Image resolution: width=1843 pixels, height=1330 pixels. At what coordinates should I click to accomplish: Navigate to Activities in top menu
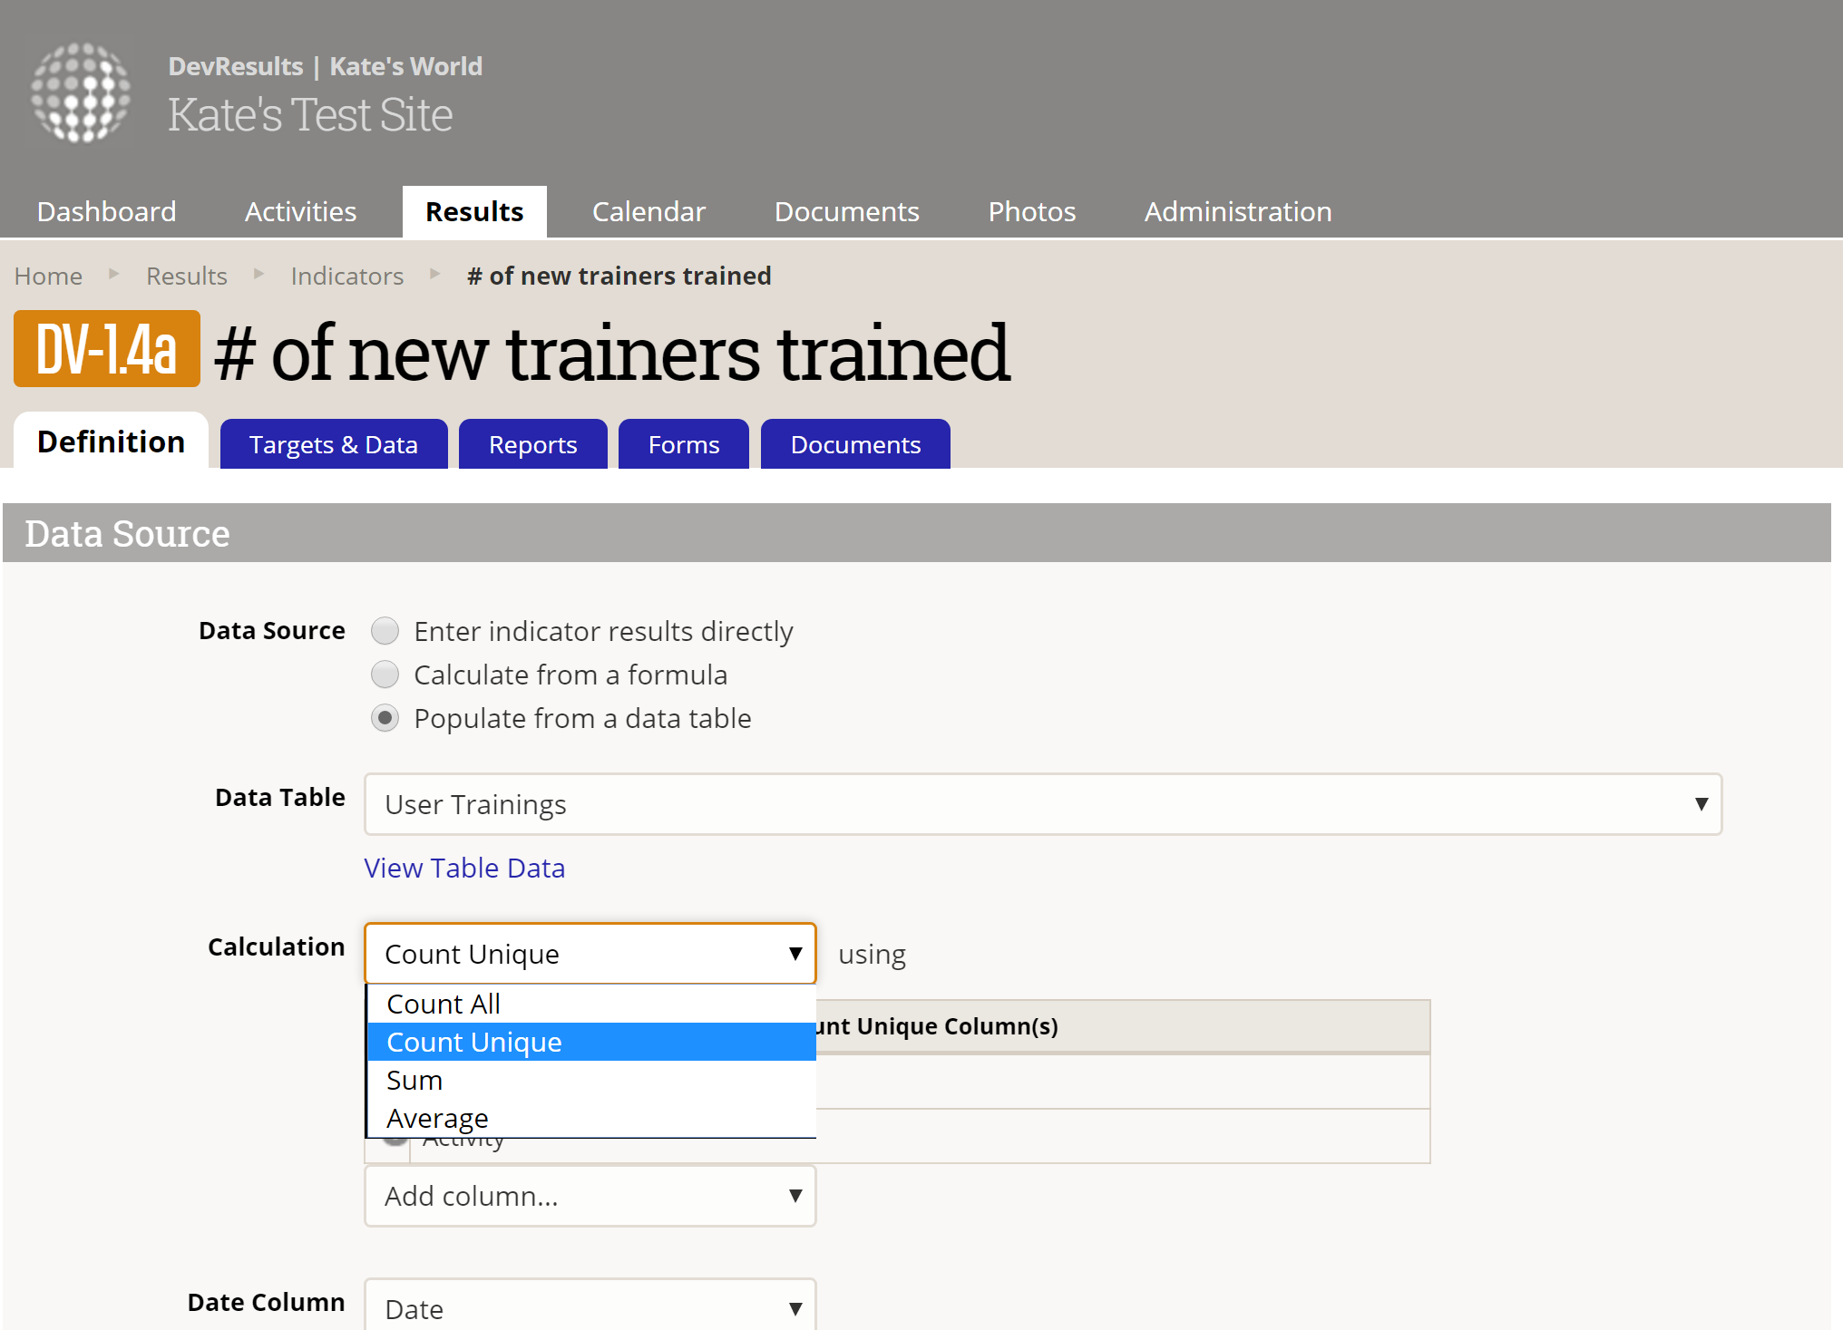coord(300,211)
